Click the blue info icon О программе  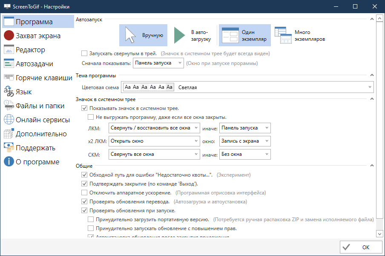tap(9, 161)
